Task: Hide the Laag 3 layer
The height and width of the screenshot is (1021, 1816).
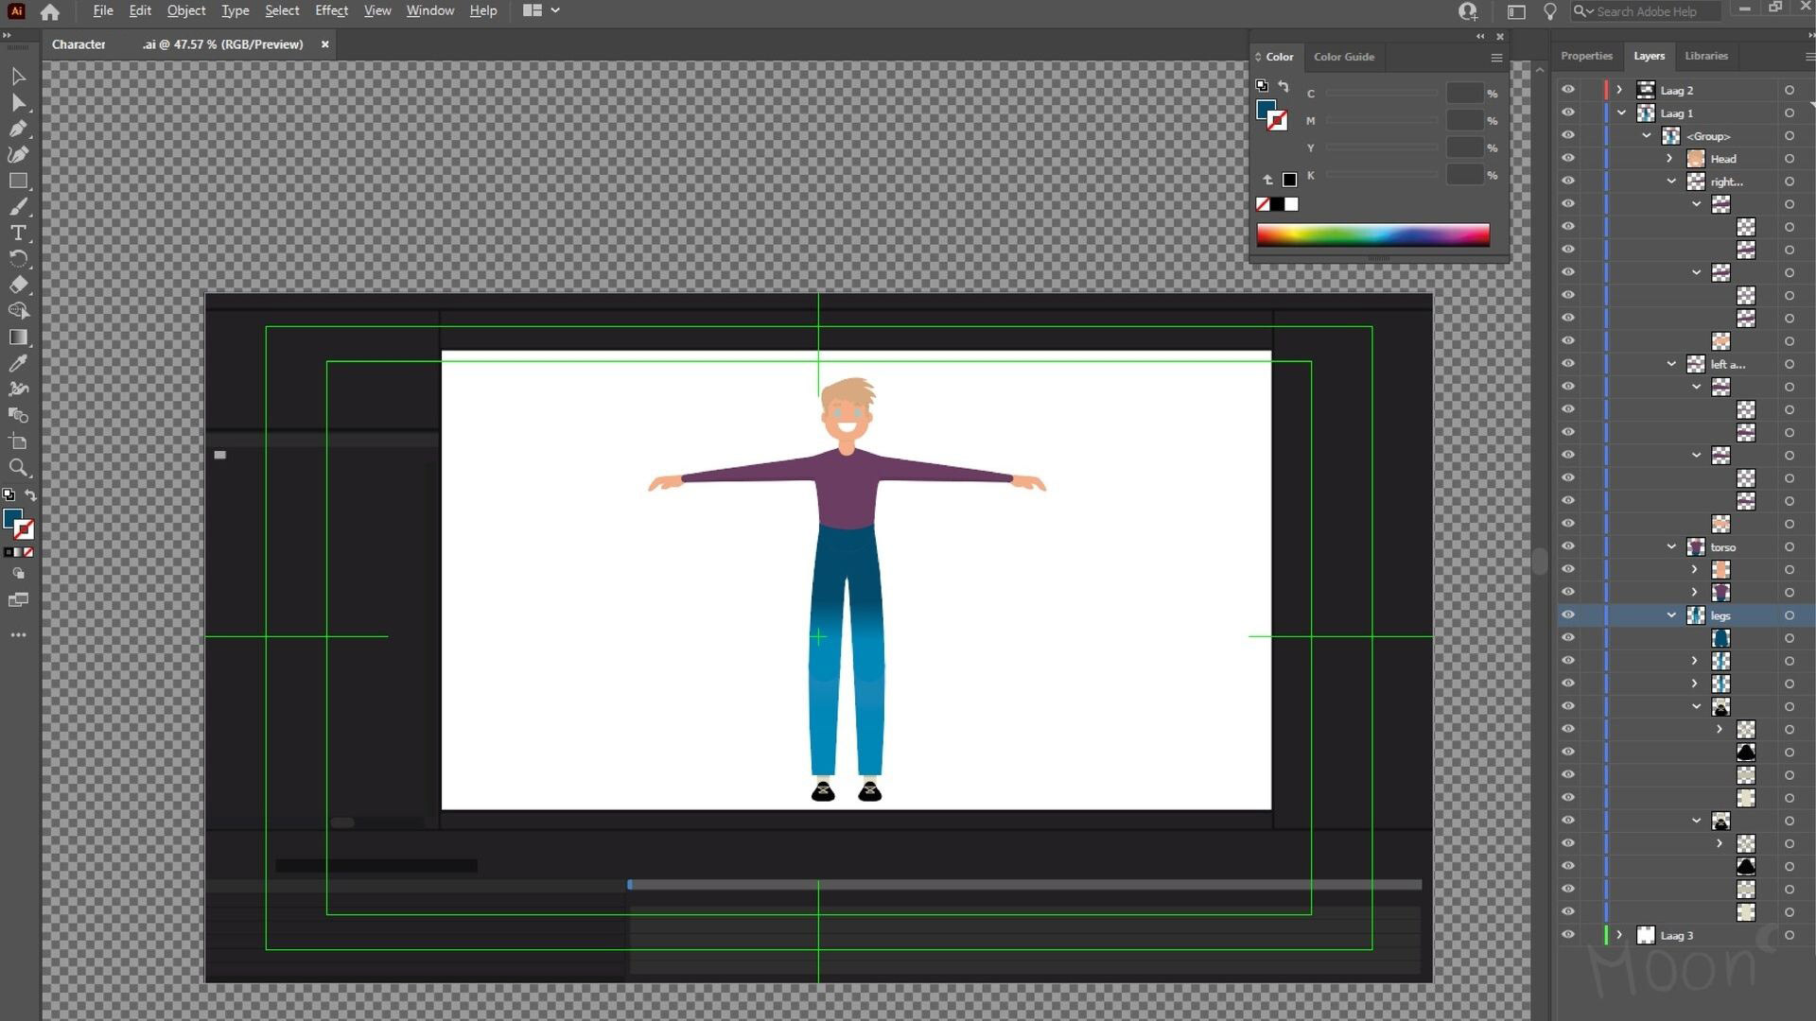Action: coord(1568,935)
